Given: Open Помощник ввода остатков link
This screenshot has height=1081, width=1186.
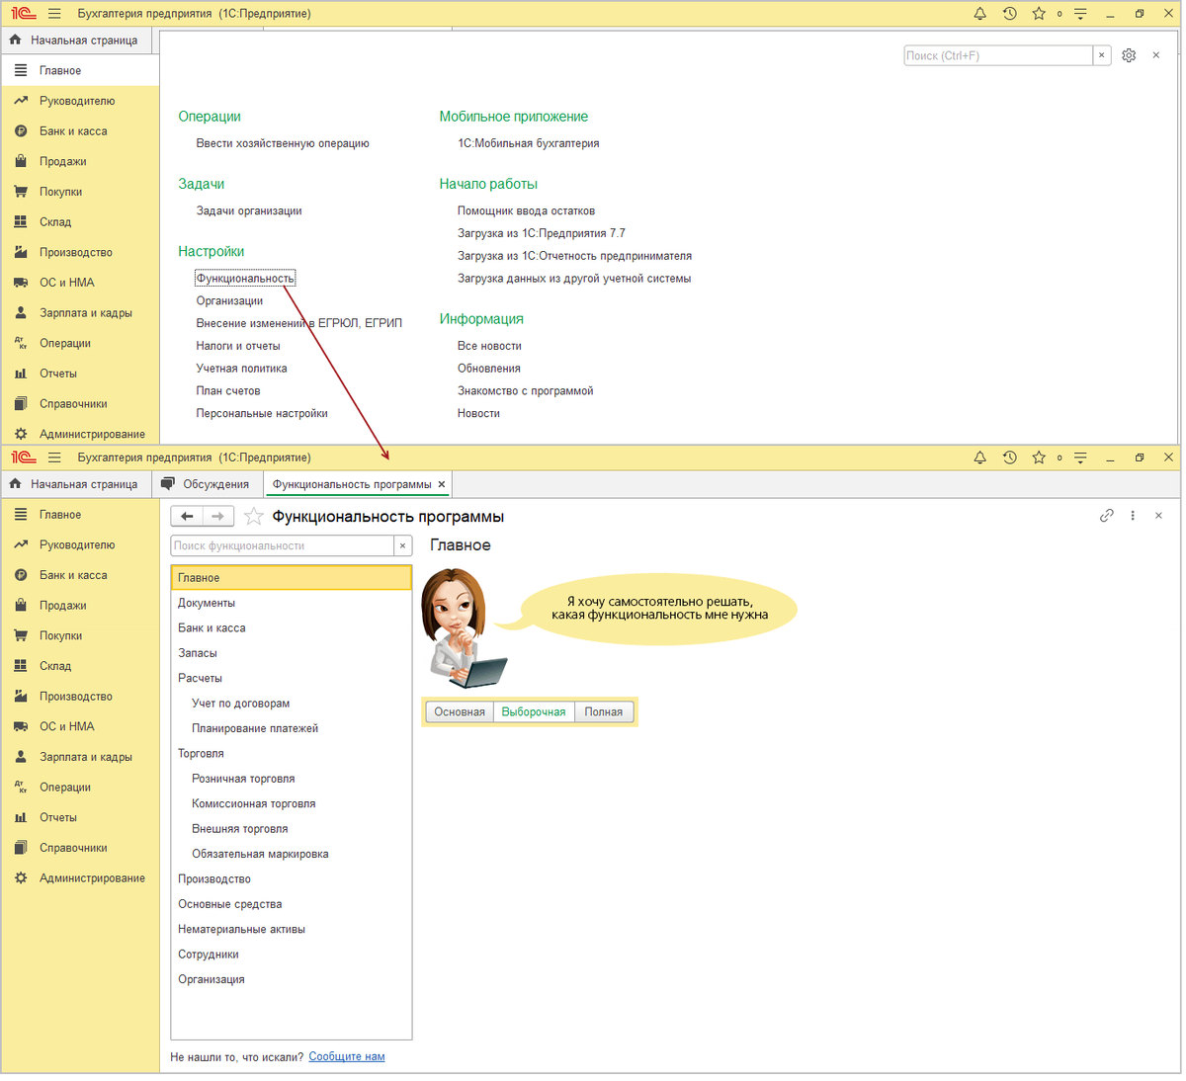Looking at the screenshot, I should coord(526,210).
